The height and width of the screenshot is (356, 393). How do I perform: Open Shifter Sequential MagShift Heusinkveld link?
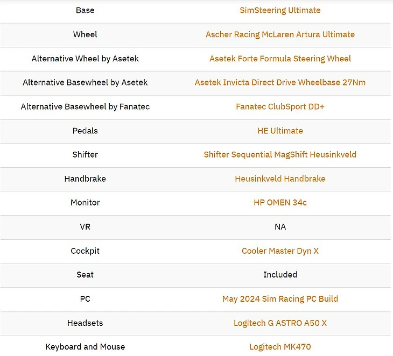pyautogui.click(x=280, y=154)
